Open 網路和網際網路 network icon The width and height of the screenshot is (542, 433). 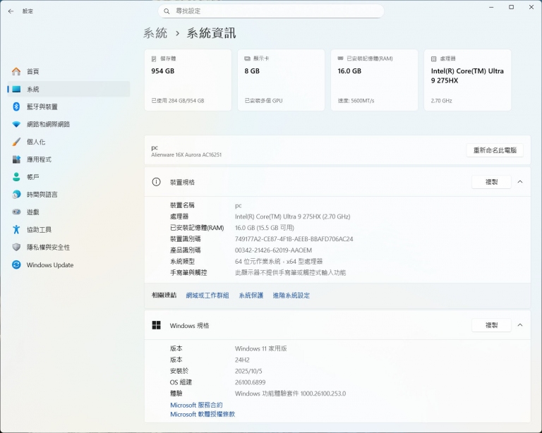pyautogui.click(x=16, y=124)
